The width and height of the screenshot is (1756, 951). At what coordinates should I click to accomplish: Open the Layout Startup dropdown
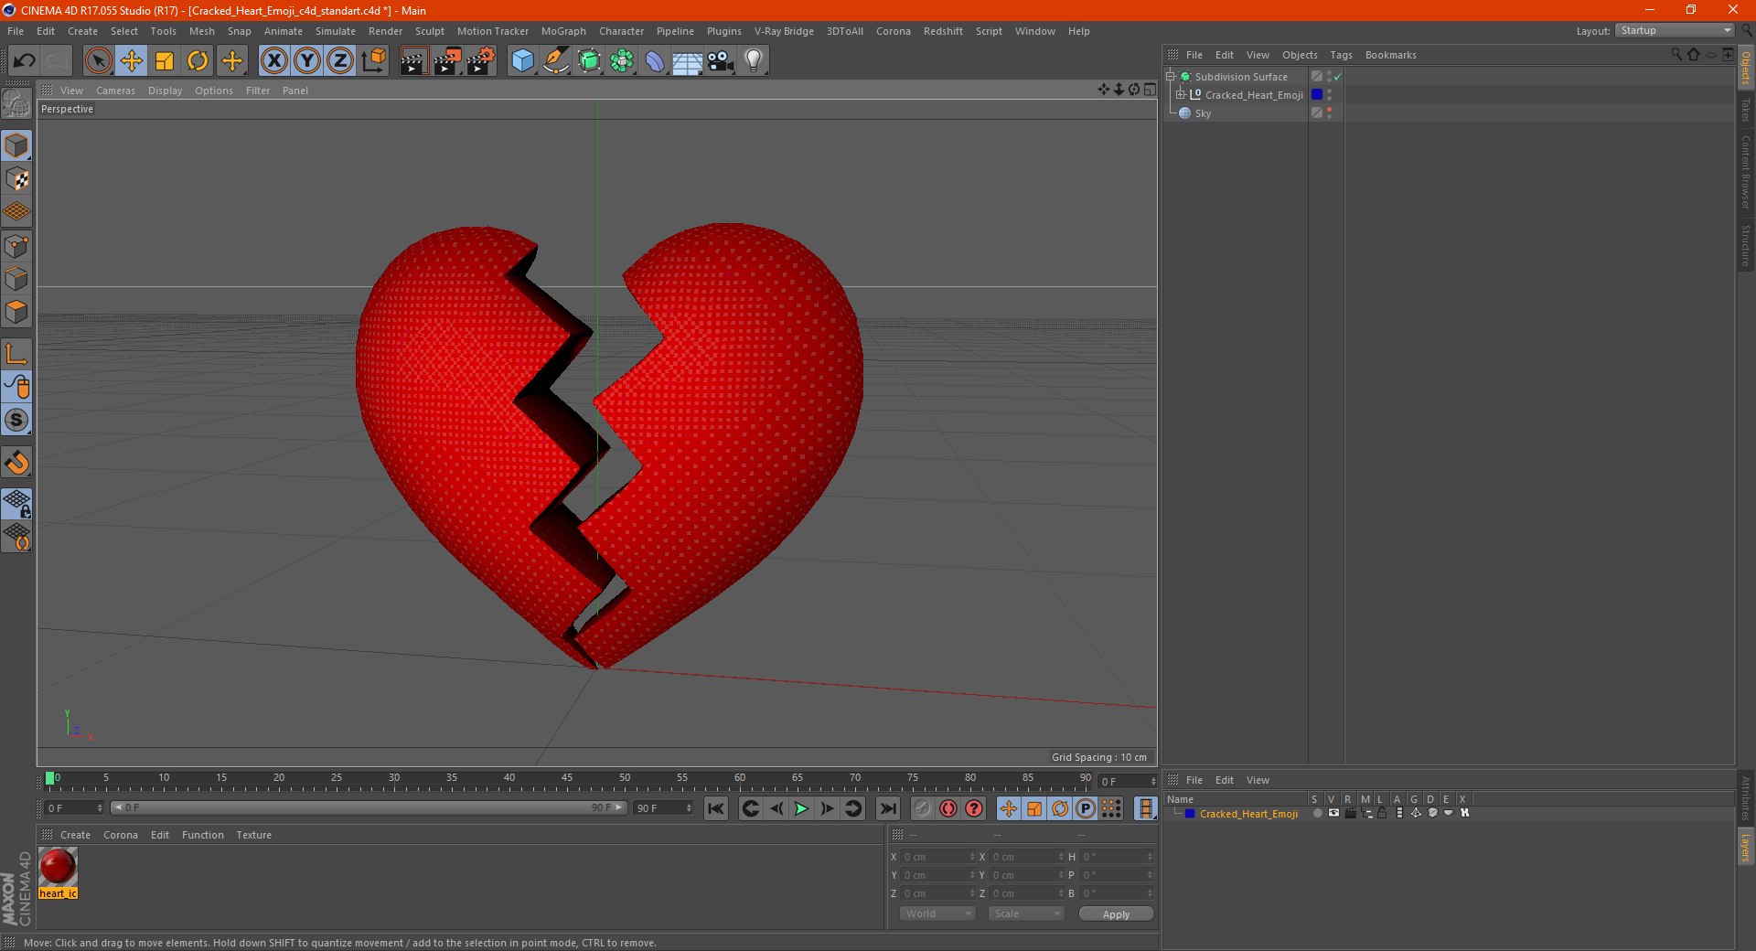tap(1676, 30)
